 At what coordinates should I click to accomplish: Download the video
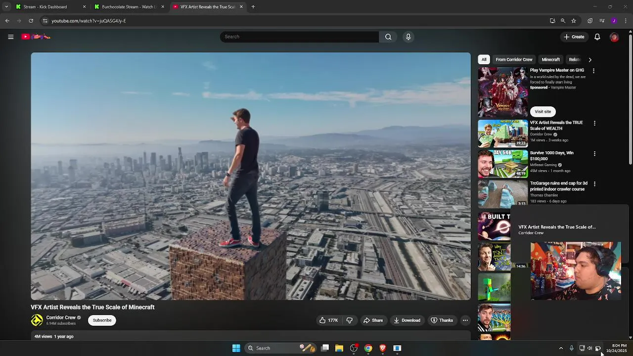coord(407,320)
